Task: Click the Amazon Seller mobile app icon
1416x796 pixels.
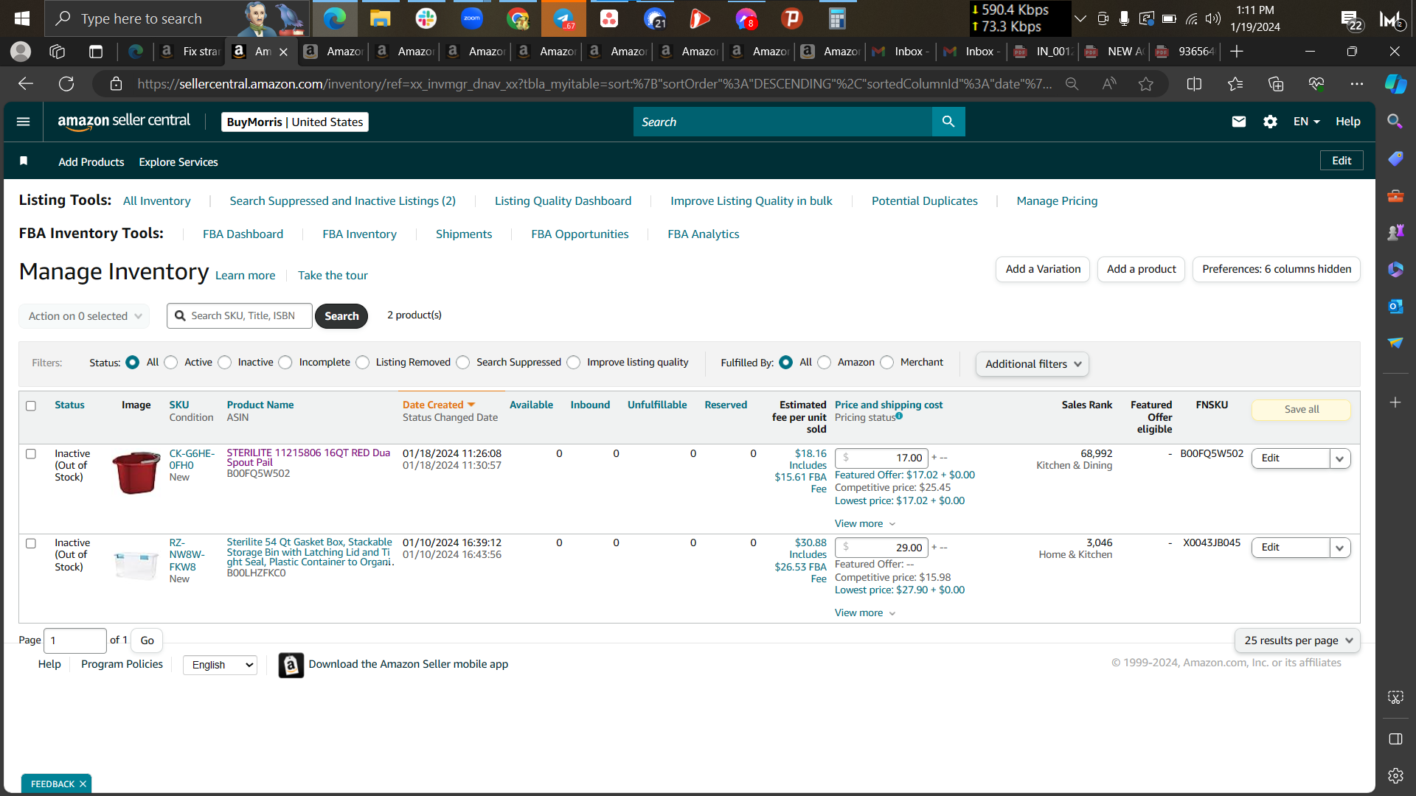Action: [291, 665]
